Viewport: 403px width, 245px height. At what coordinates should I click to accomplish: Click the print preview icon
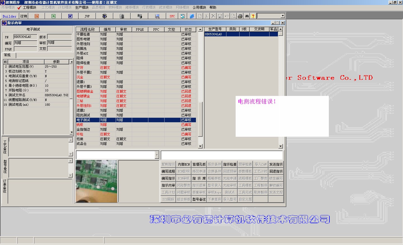(x=233, y=16)
